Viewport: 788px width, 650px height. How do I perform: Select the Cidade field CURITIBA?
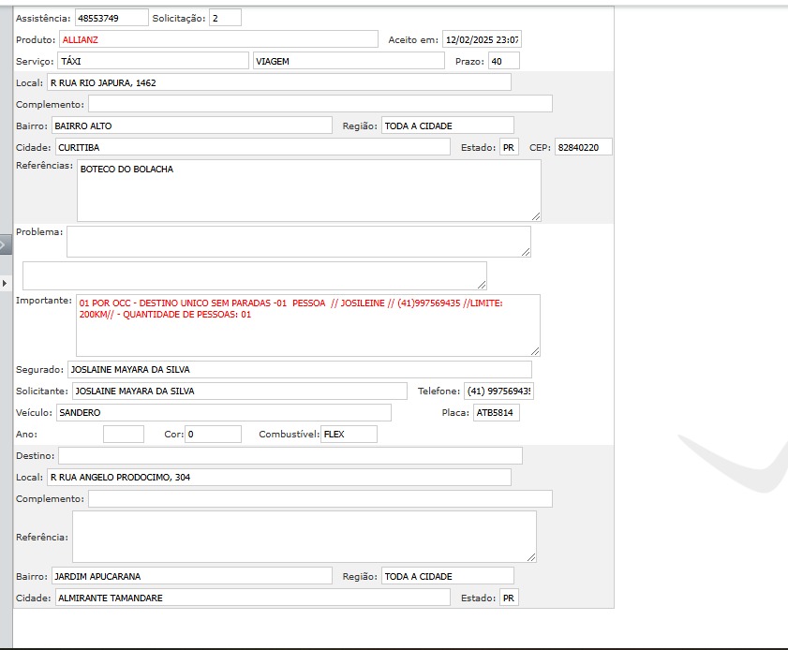(x=252, y=147)
